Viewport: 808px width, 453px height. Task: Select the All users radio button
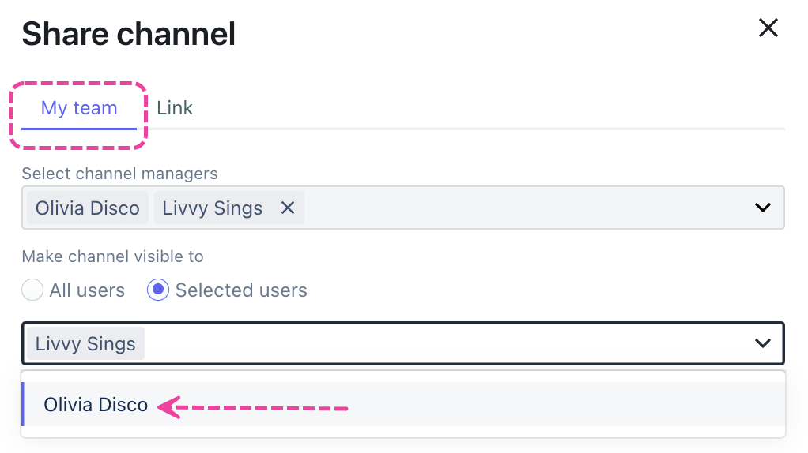click(x=32, y=290)
